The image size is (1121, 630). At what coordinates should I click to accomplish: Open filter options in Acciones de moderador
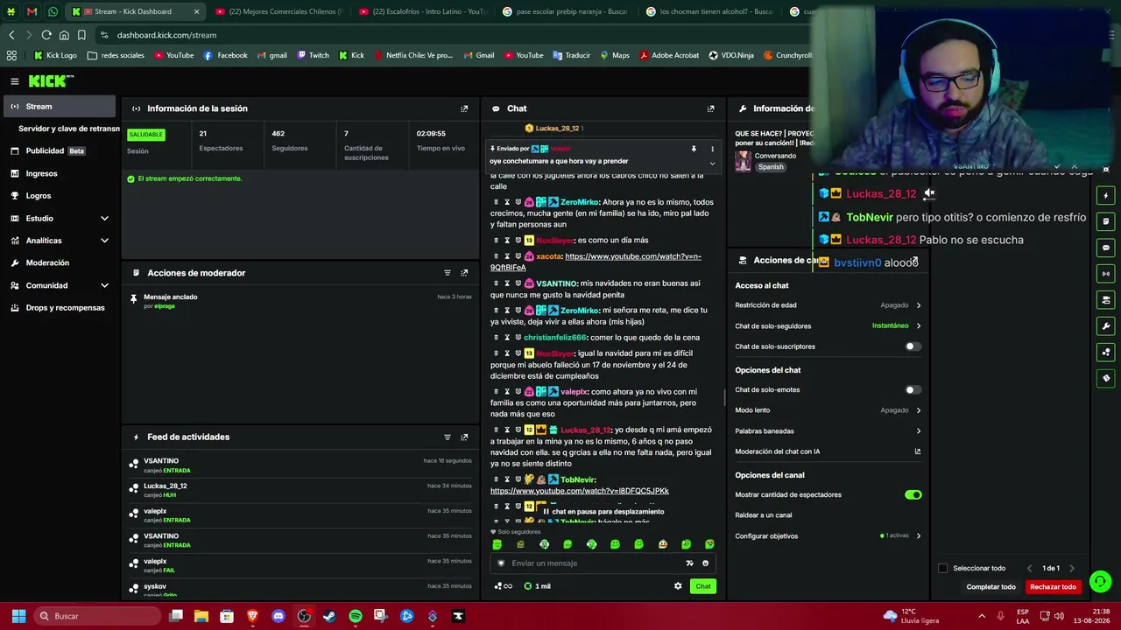pyautogui.click(x=448, y=273)
